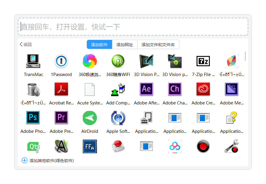Select the TransMac application icon
The height and width of the screenshot is (184, 266).
(x=33, y=61)
